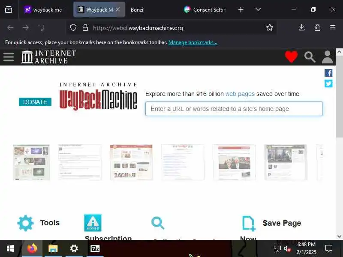Screen dimensions: 343x257
Task: Open Firefox View from the tab bar
Action: tap(9, 9)
